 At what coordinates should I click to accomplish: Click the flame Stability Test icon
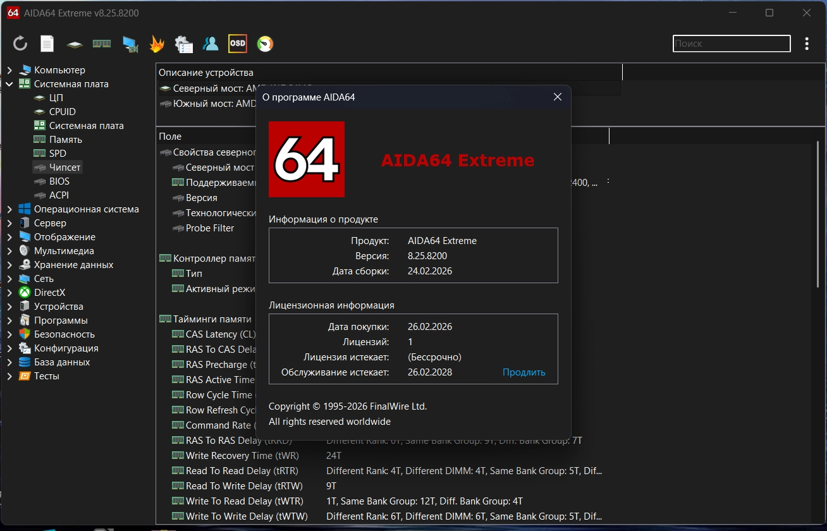pyautogui.click(x=156, y=44)
